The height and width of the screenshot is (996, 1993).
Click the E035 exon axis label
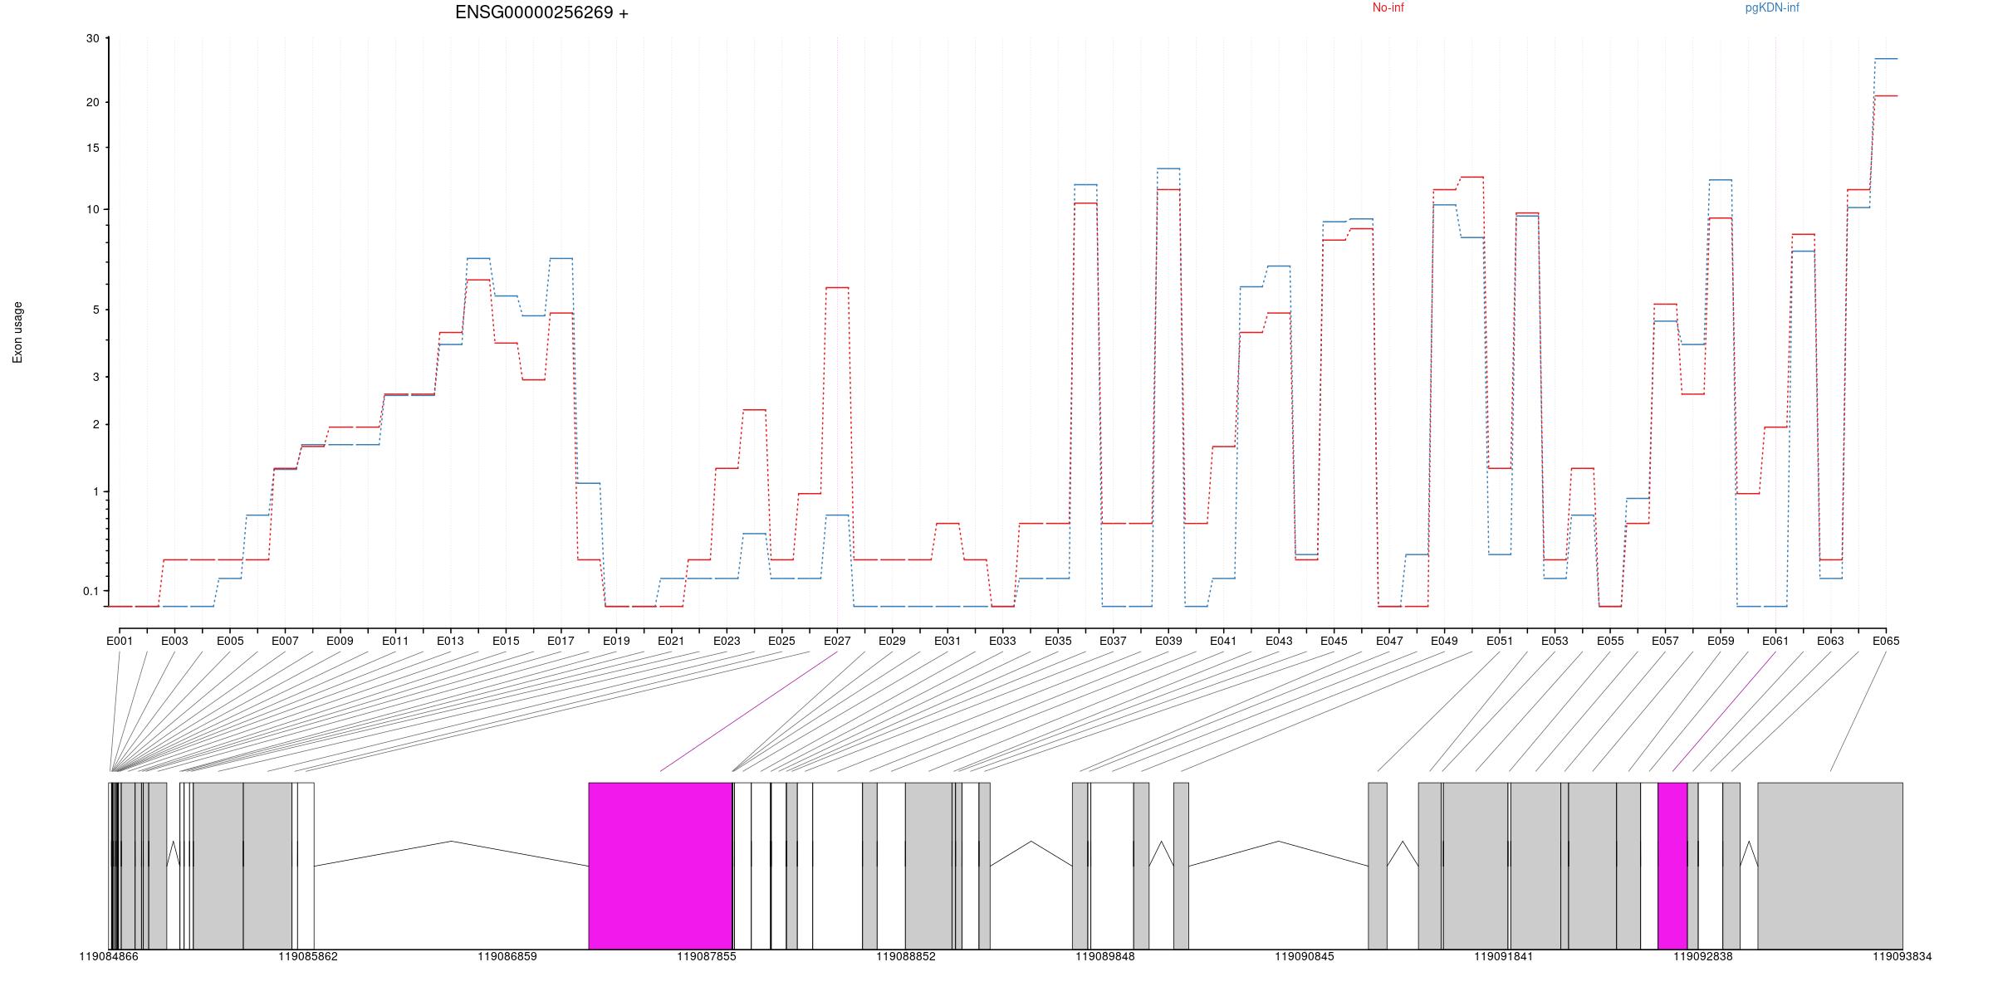click(x=1058, y=642)
